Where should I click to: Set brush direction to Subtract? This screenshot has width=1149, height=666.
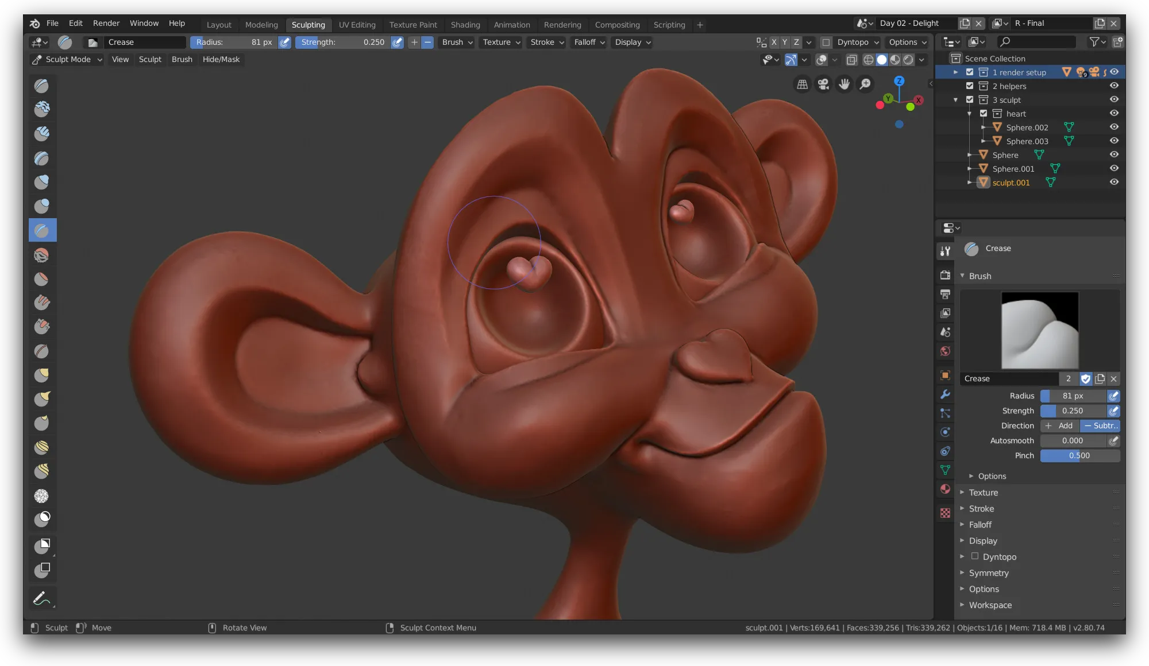click(x=1100, y=426)
